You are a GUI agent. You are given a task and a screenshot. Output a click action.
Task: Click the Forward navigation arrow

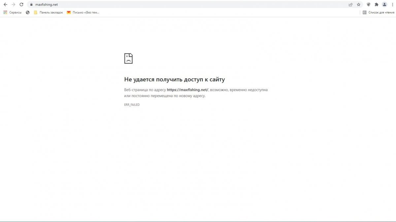tap(14, 5)
